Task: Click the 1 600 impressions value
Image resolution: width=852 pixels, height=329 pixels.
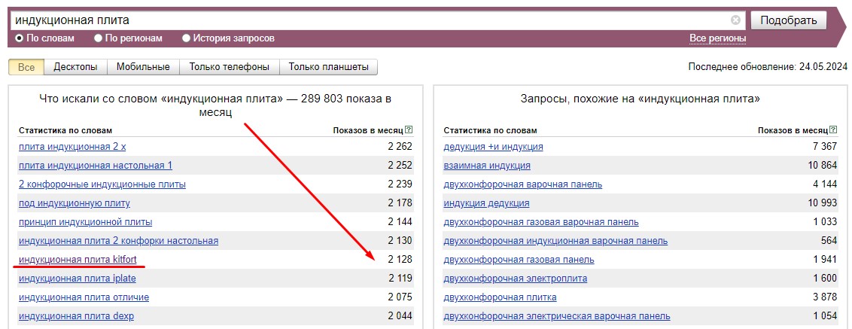Action: click(825, 279)
